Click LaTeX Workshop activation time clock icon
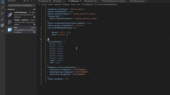This screenshot has height=95, width=170. tap(30, 12)
